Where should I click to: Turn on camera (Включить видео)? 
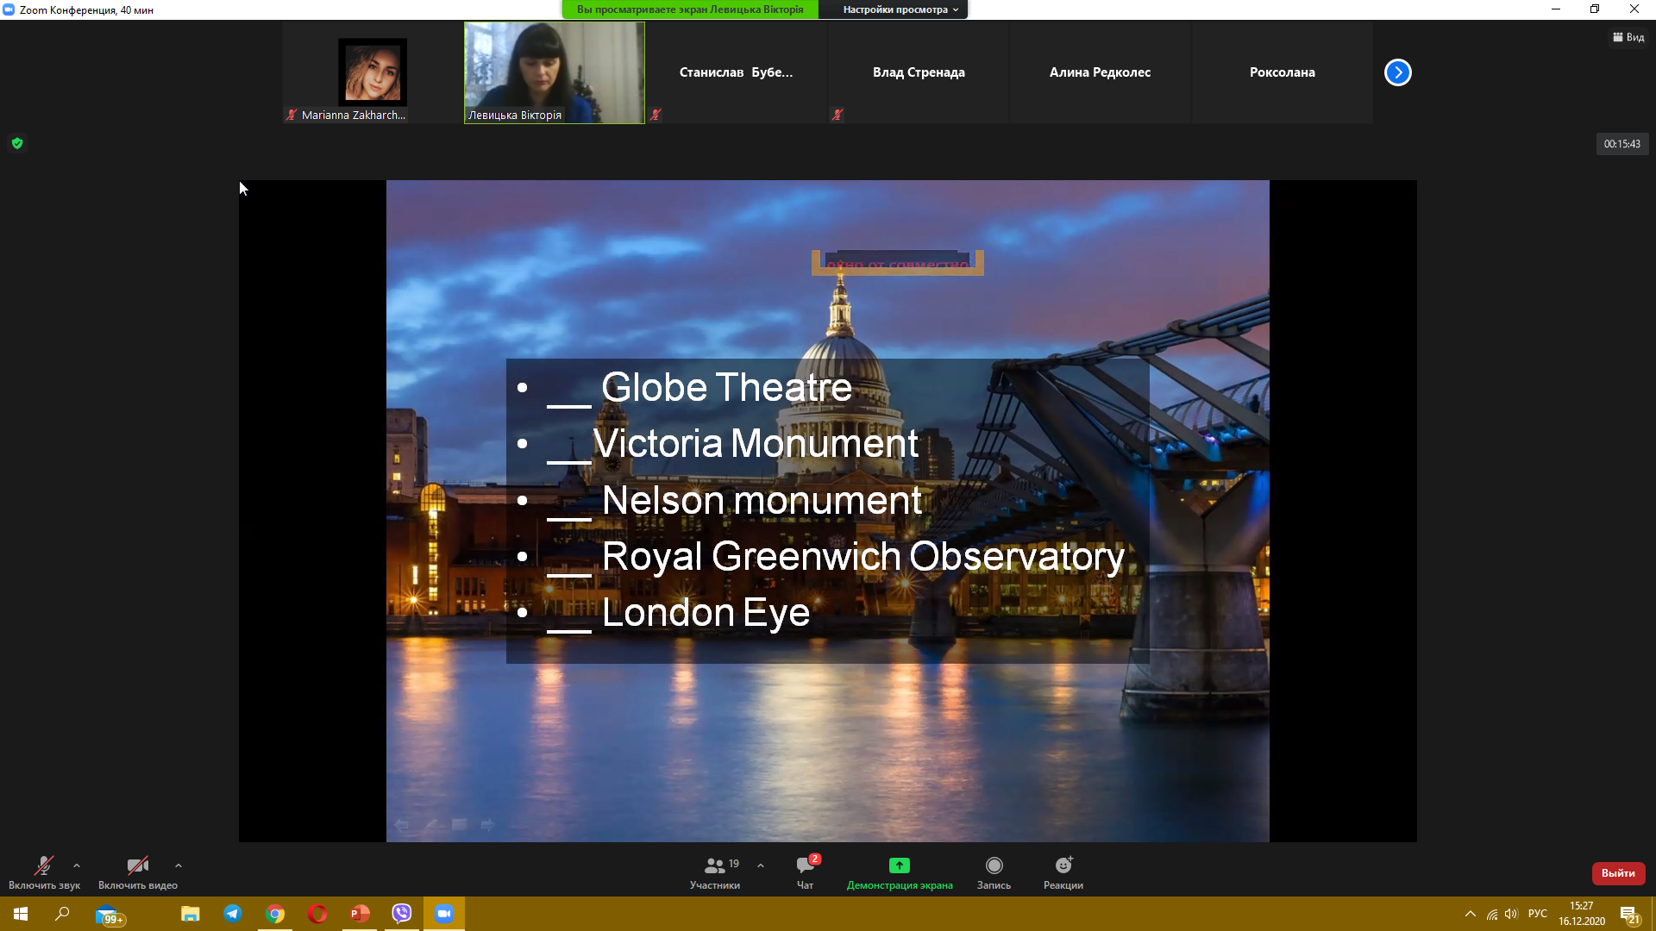[x=137, y=865]
